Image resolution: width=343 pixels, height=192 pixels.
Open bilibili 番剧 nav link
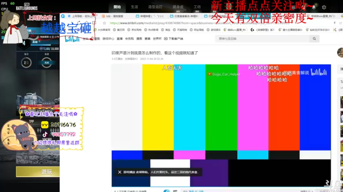(x=97, y=39)
